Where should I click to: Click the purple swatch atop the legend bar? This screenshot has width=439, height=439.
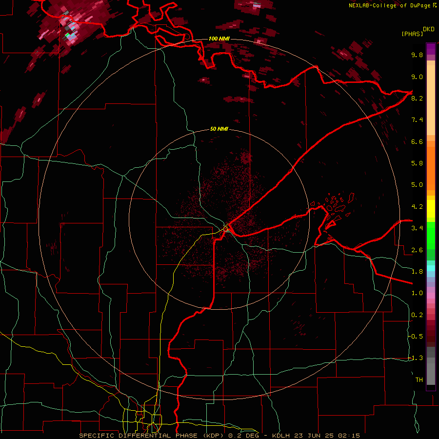point(431,49)
